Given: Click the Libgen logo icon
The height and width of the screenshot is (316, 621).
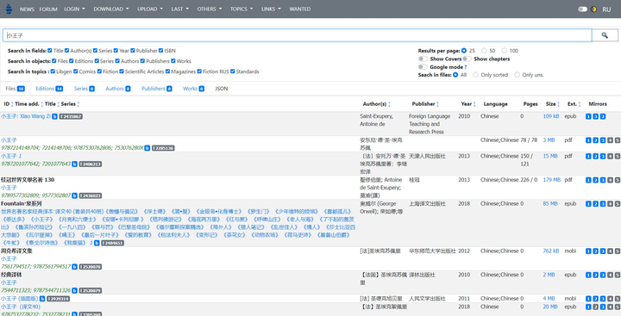Looking at the screenshot, I should coord(9,9).
